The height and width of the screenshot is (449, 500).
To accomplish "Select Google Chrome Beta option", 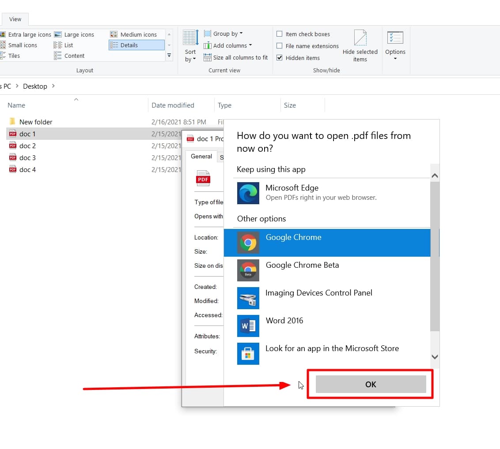I will coord(302,265).
